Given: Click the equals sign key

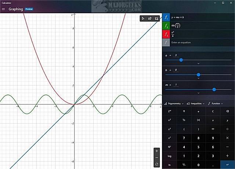Looking at the screenshot, I should [213, 129].
